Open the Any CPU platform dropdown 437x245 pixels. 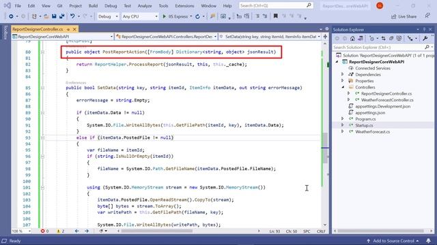140,16
